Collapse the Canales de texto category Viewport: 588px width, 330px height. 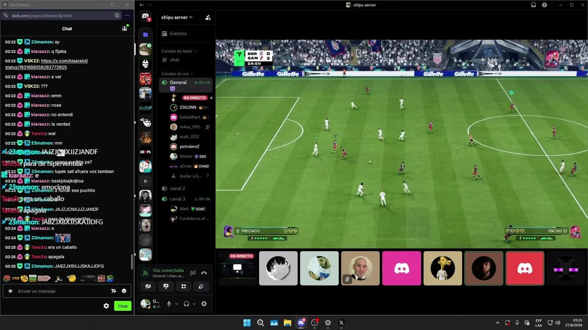(x=179, y=51)
